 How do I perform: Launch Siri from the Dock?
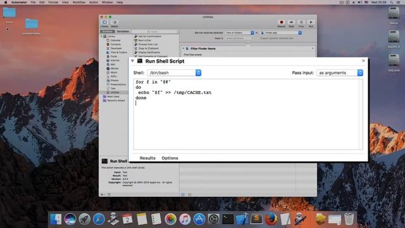(70, 219)
